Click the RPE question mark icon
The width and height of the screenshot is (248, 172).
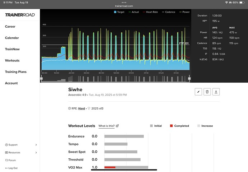tap(69, 108)
